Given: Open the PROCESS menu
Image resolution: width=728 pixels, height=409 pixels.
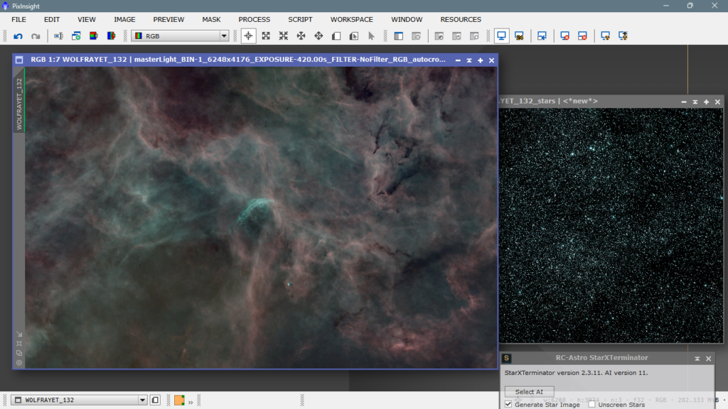Looking at the screenshot, I should 254,19.
